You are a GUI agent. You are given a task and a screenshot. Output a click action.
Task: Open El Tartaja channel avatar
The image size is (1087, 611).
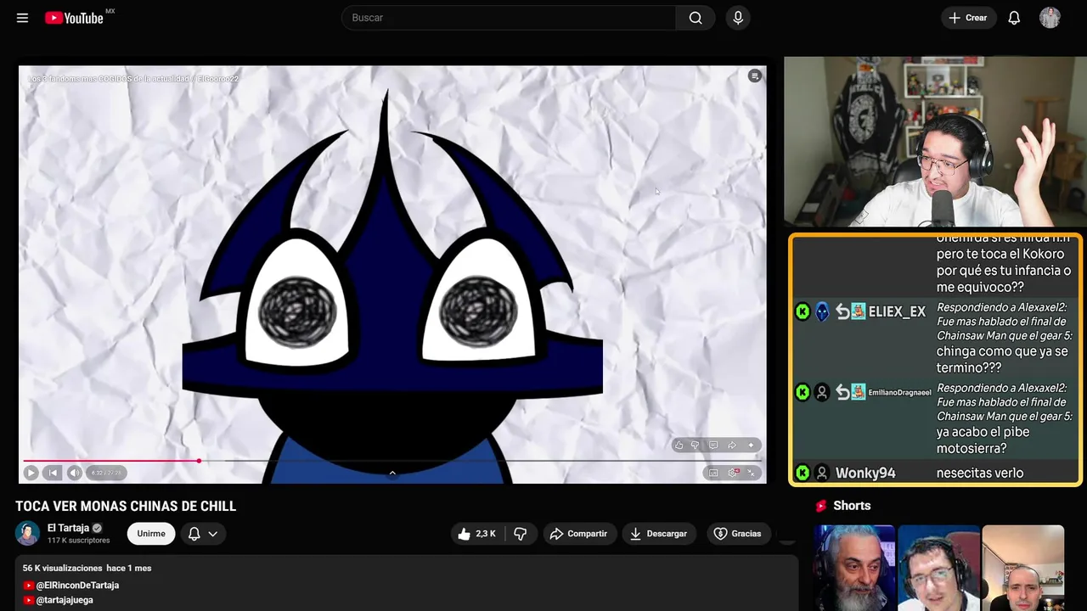(x=27, y=533)
